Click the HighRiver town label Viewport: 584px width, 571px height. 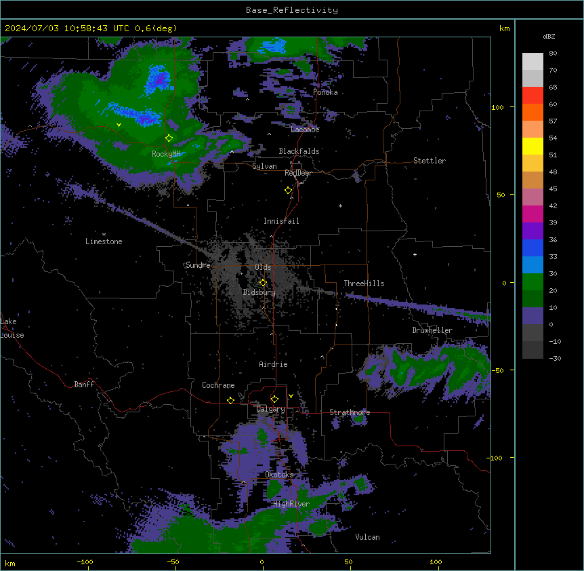pyautogui.click(x=291, y=504)
